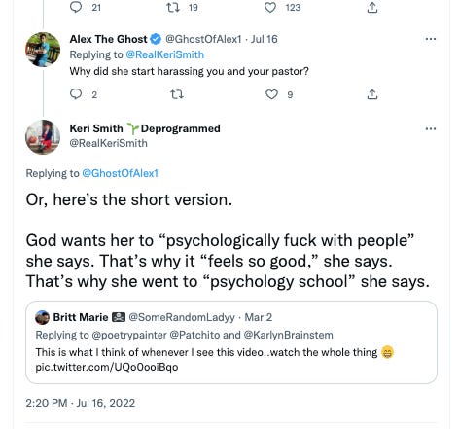Share Alex The Ghost's tweet
The image size is (459, 429).
point(372,94)
